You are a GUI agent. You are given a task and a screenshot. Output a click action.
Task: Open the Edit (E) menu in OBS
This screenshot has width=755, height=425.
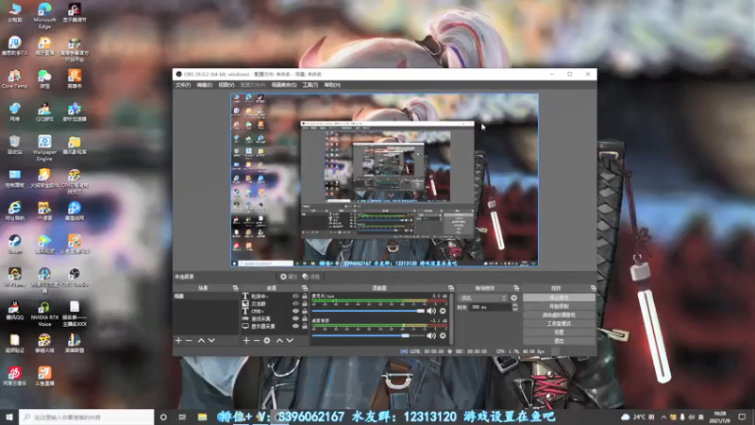point(204,85)
